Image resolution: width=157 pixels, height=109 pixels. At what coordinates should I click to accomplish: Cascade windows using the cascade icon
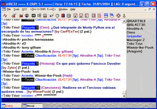[x=112, y=16]
